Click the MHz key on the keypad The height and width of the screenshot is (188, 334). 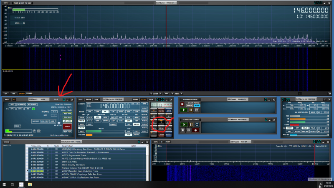[169, 111]
